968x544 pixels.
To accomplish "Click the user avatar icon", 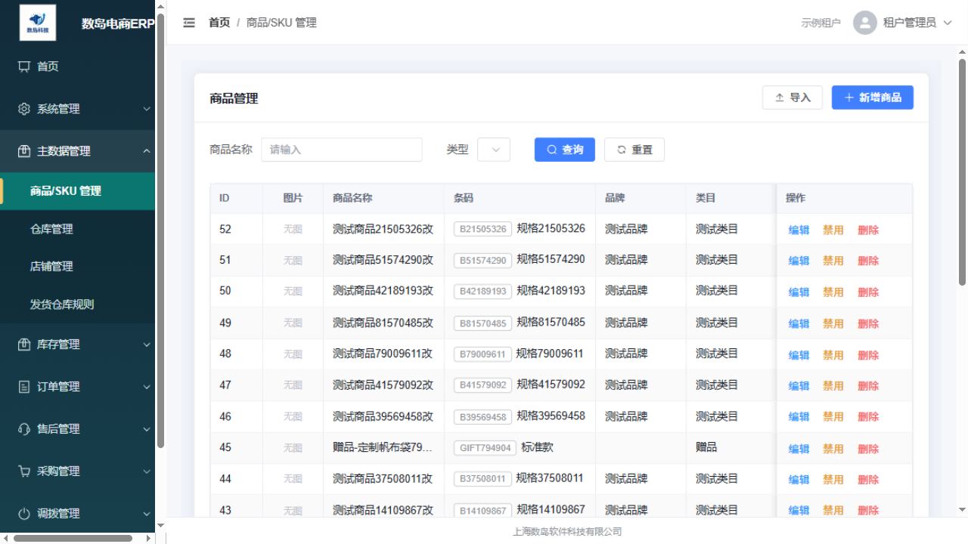I will coord(864,23).
